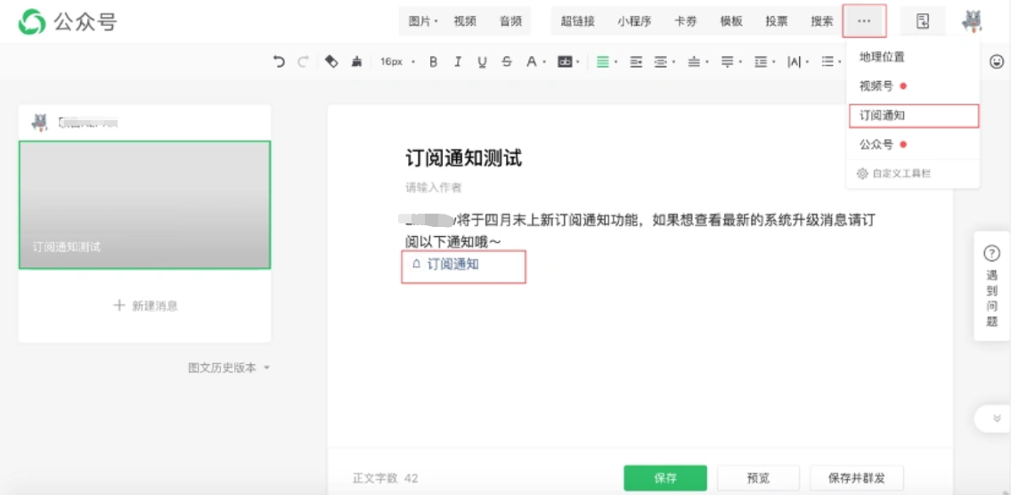Expand the alignment dropdown arrow

[616, 62]
